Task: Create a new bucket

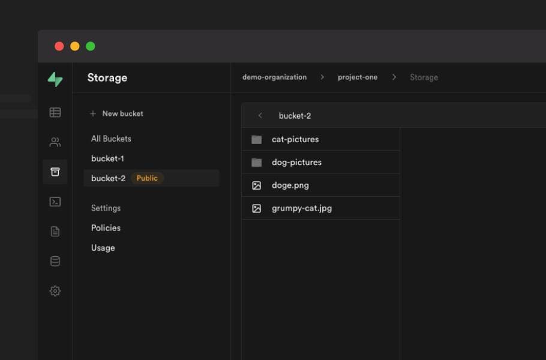Action: [116, 113]
